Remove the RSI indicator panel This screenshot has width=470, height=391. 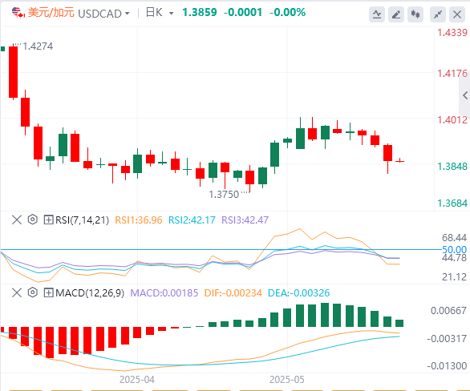click(17, 220)
